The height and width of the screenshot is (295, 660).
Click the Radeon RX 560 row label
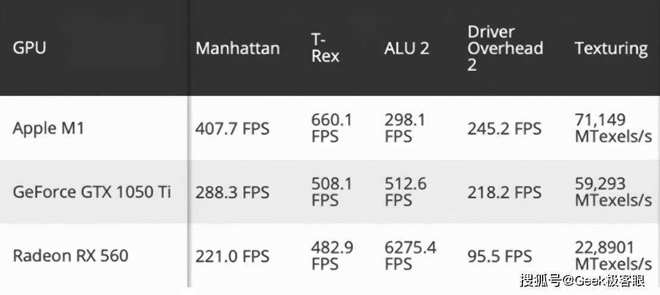click(70, 256)
